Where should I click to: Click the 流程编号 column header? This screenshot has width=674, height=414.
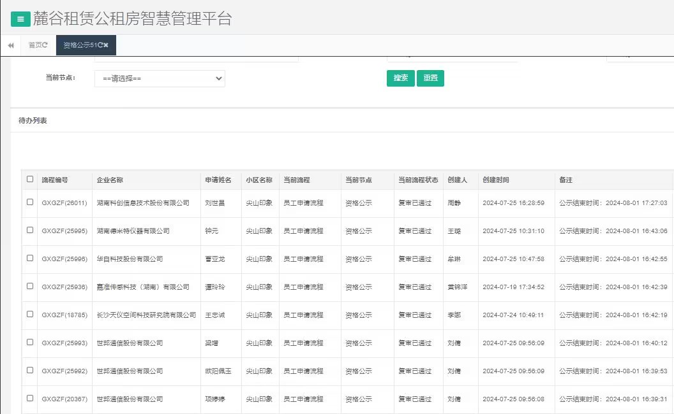55,180
